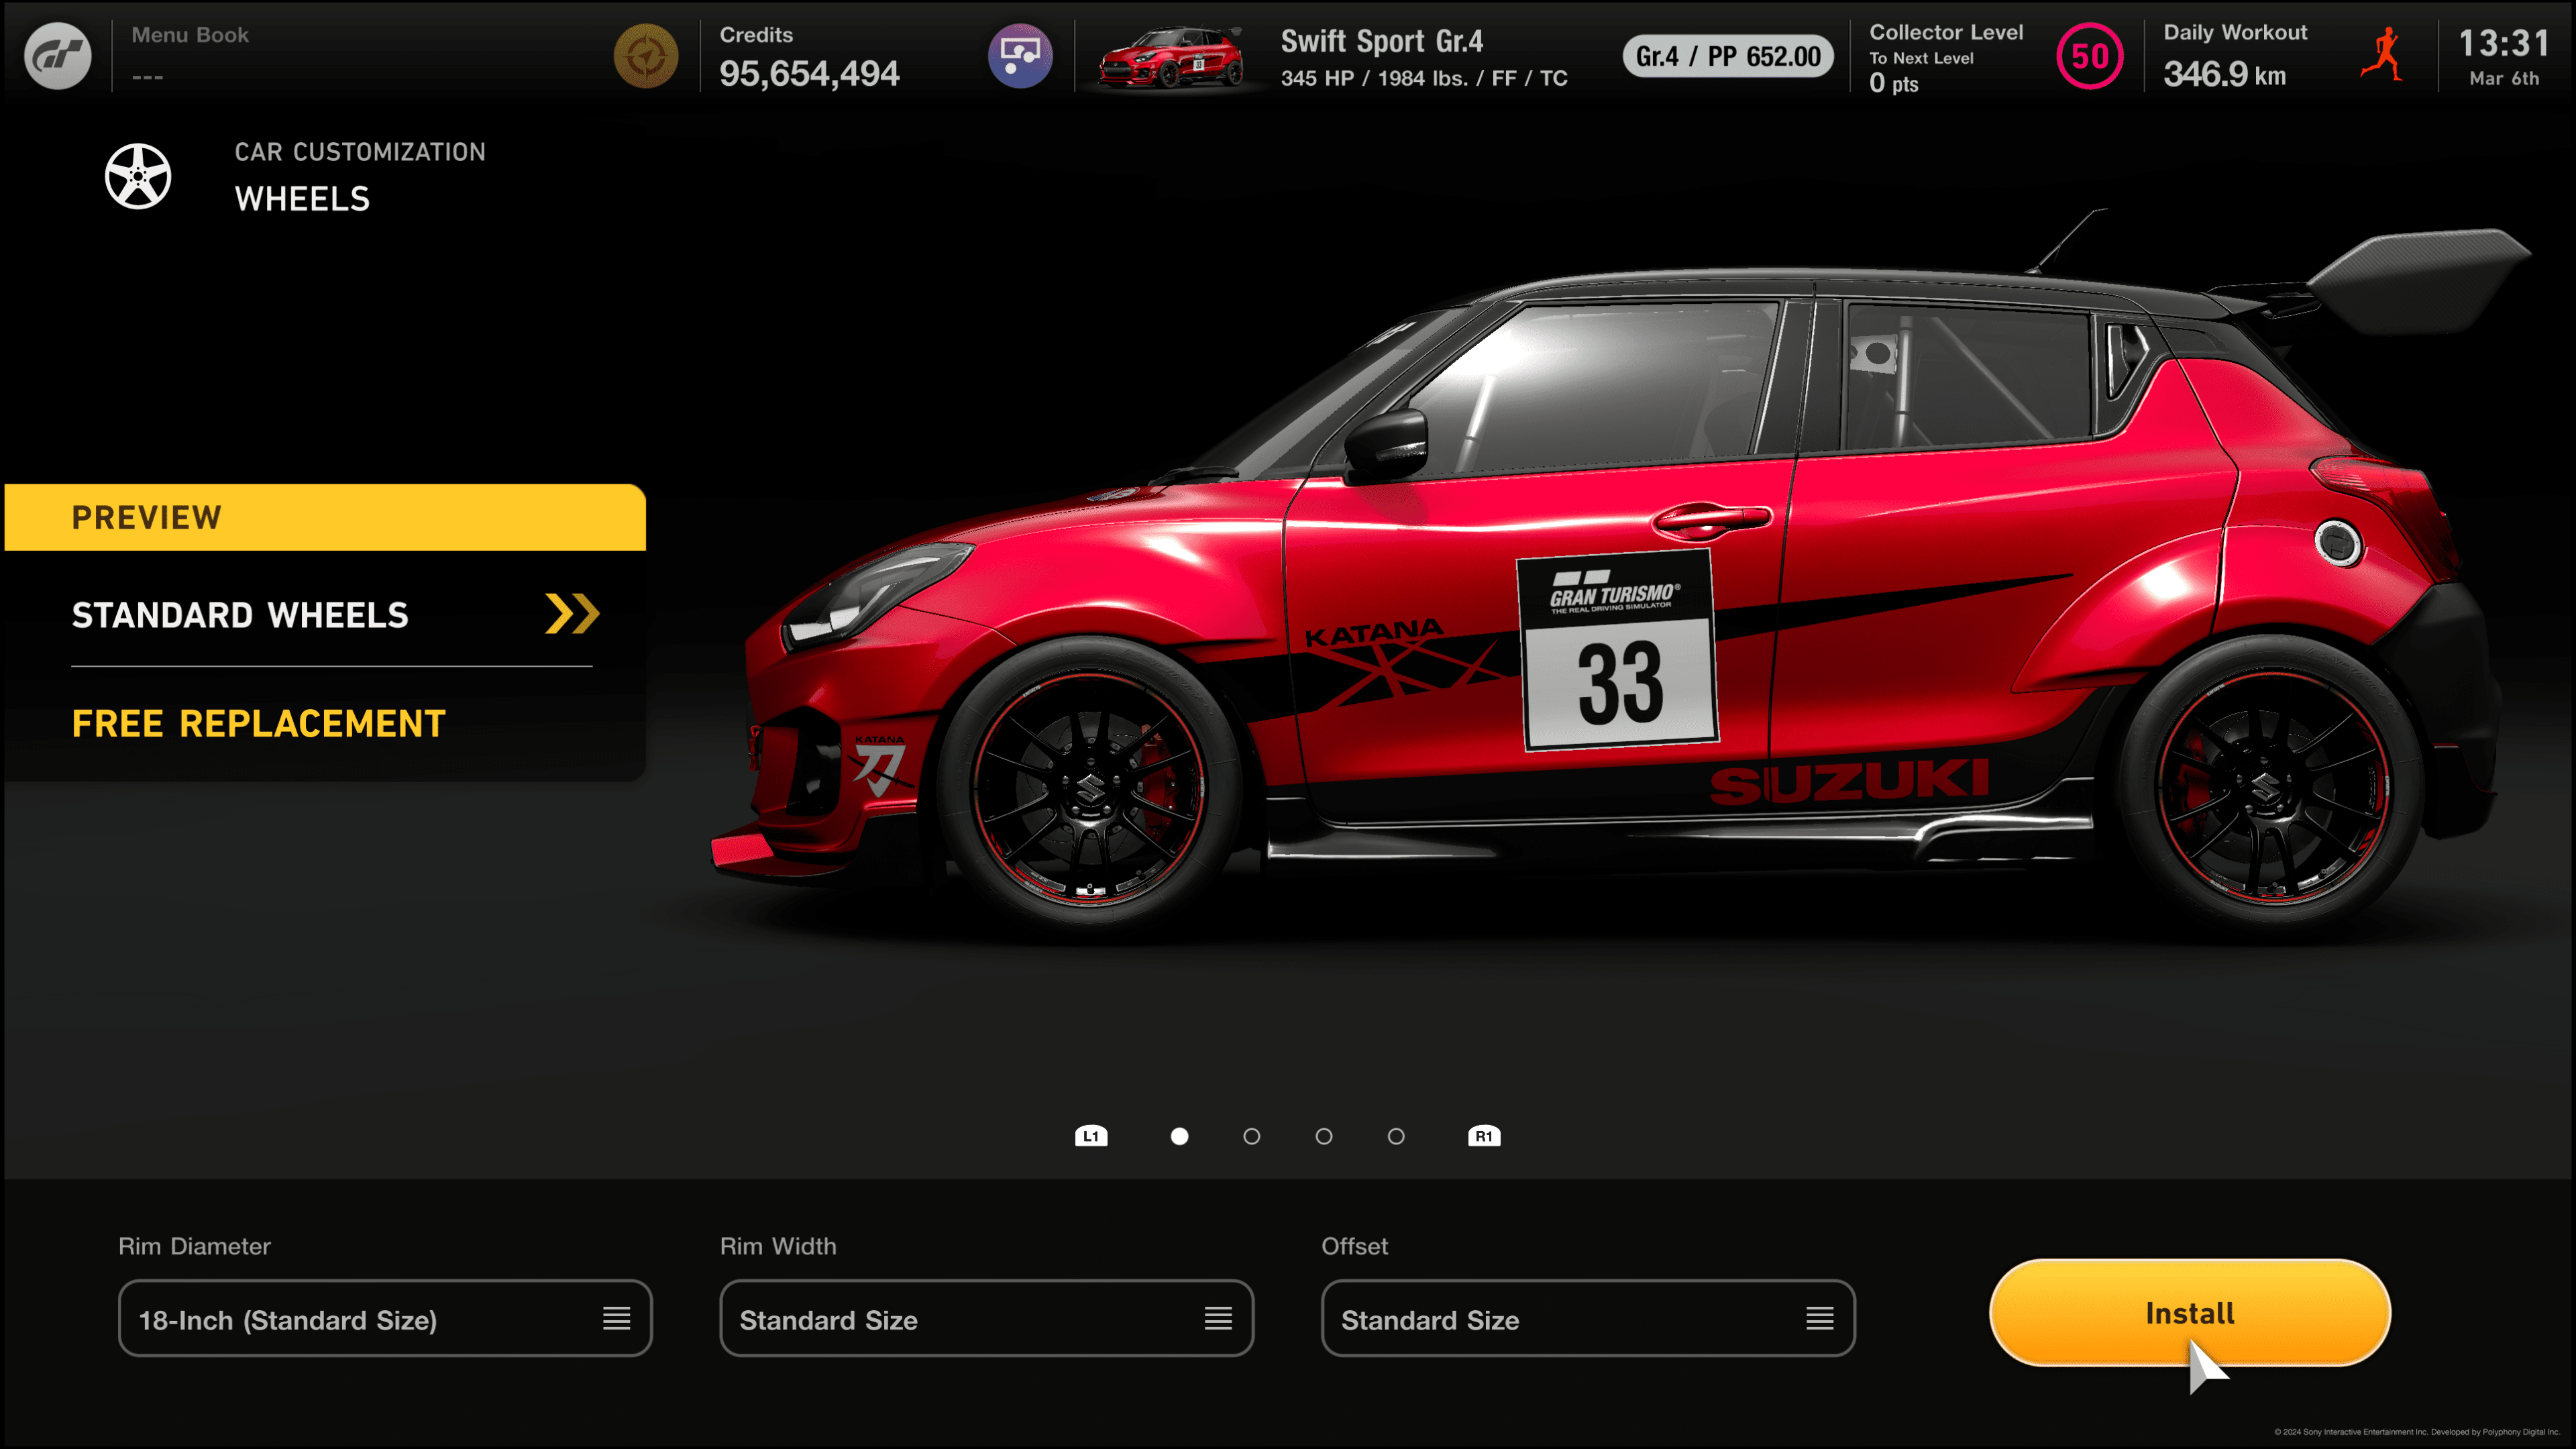Click the Car Customization heading text
The height and width of the screenshot is (1449, 2576).
360,152
